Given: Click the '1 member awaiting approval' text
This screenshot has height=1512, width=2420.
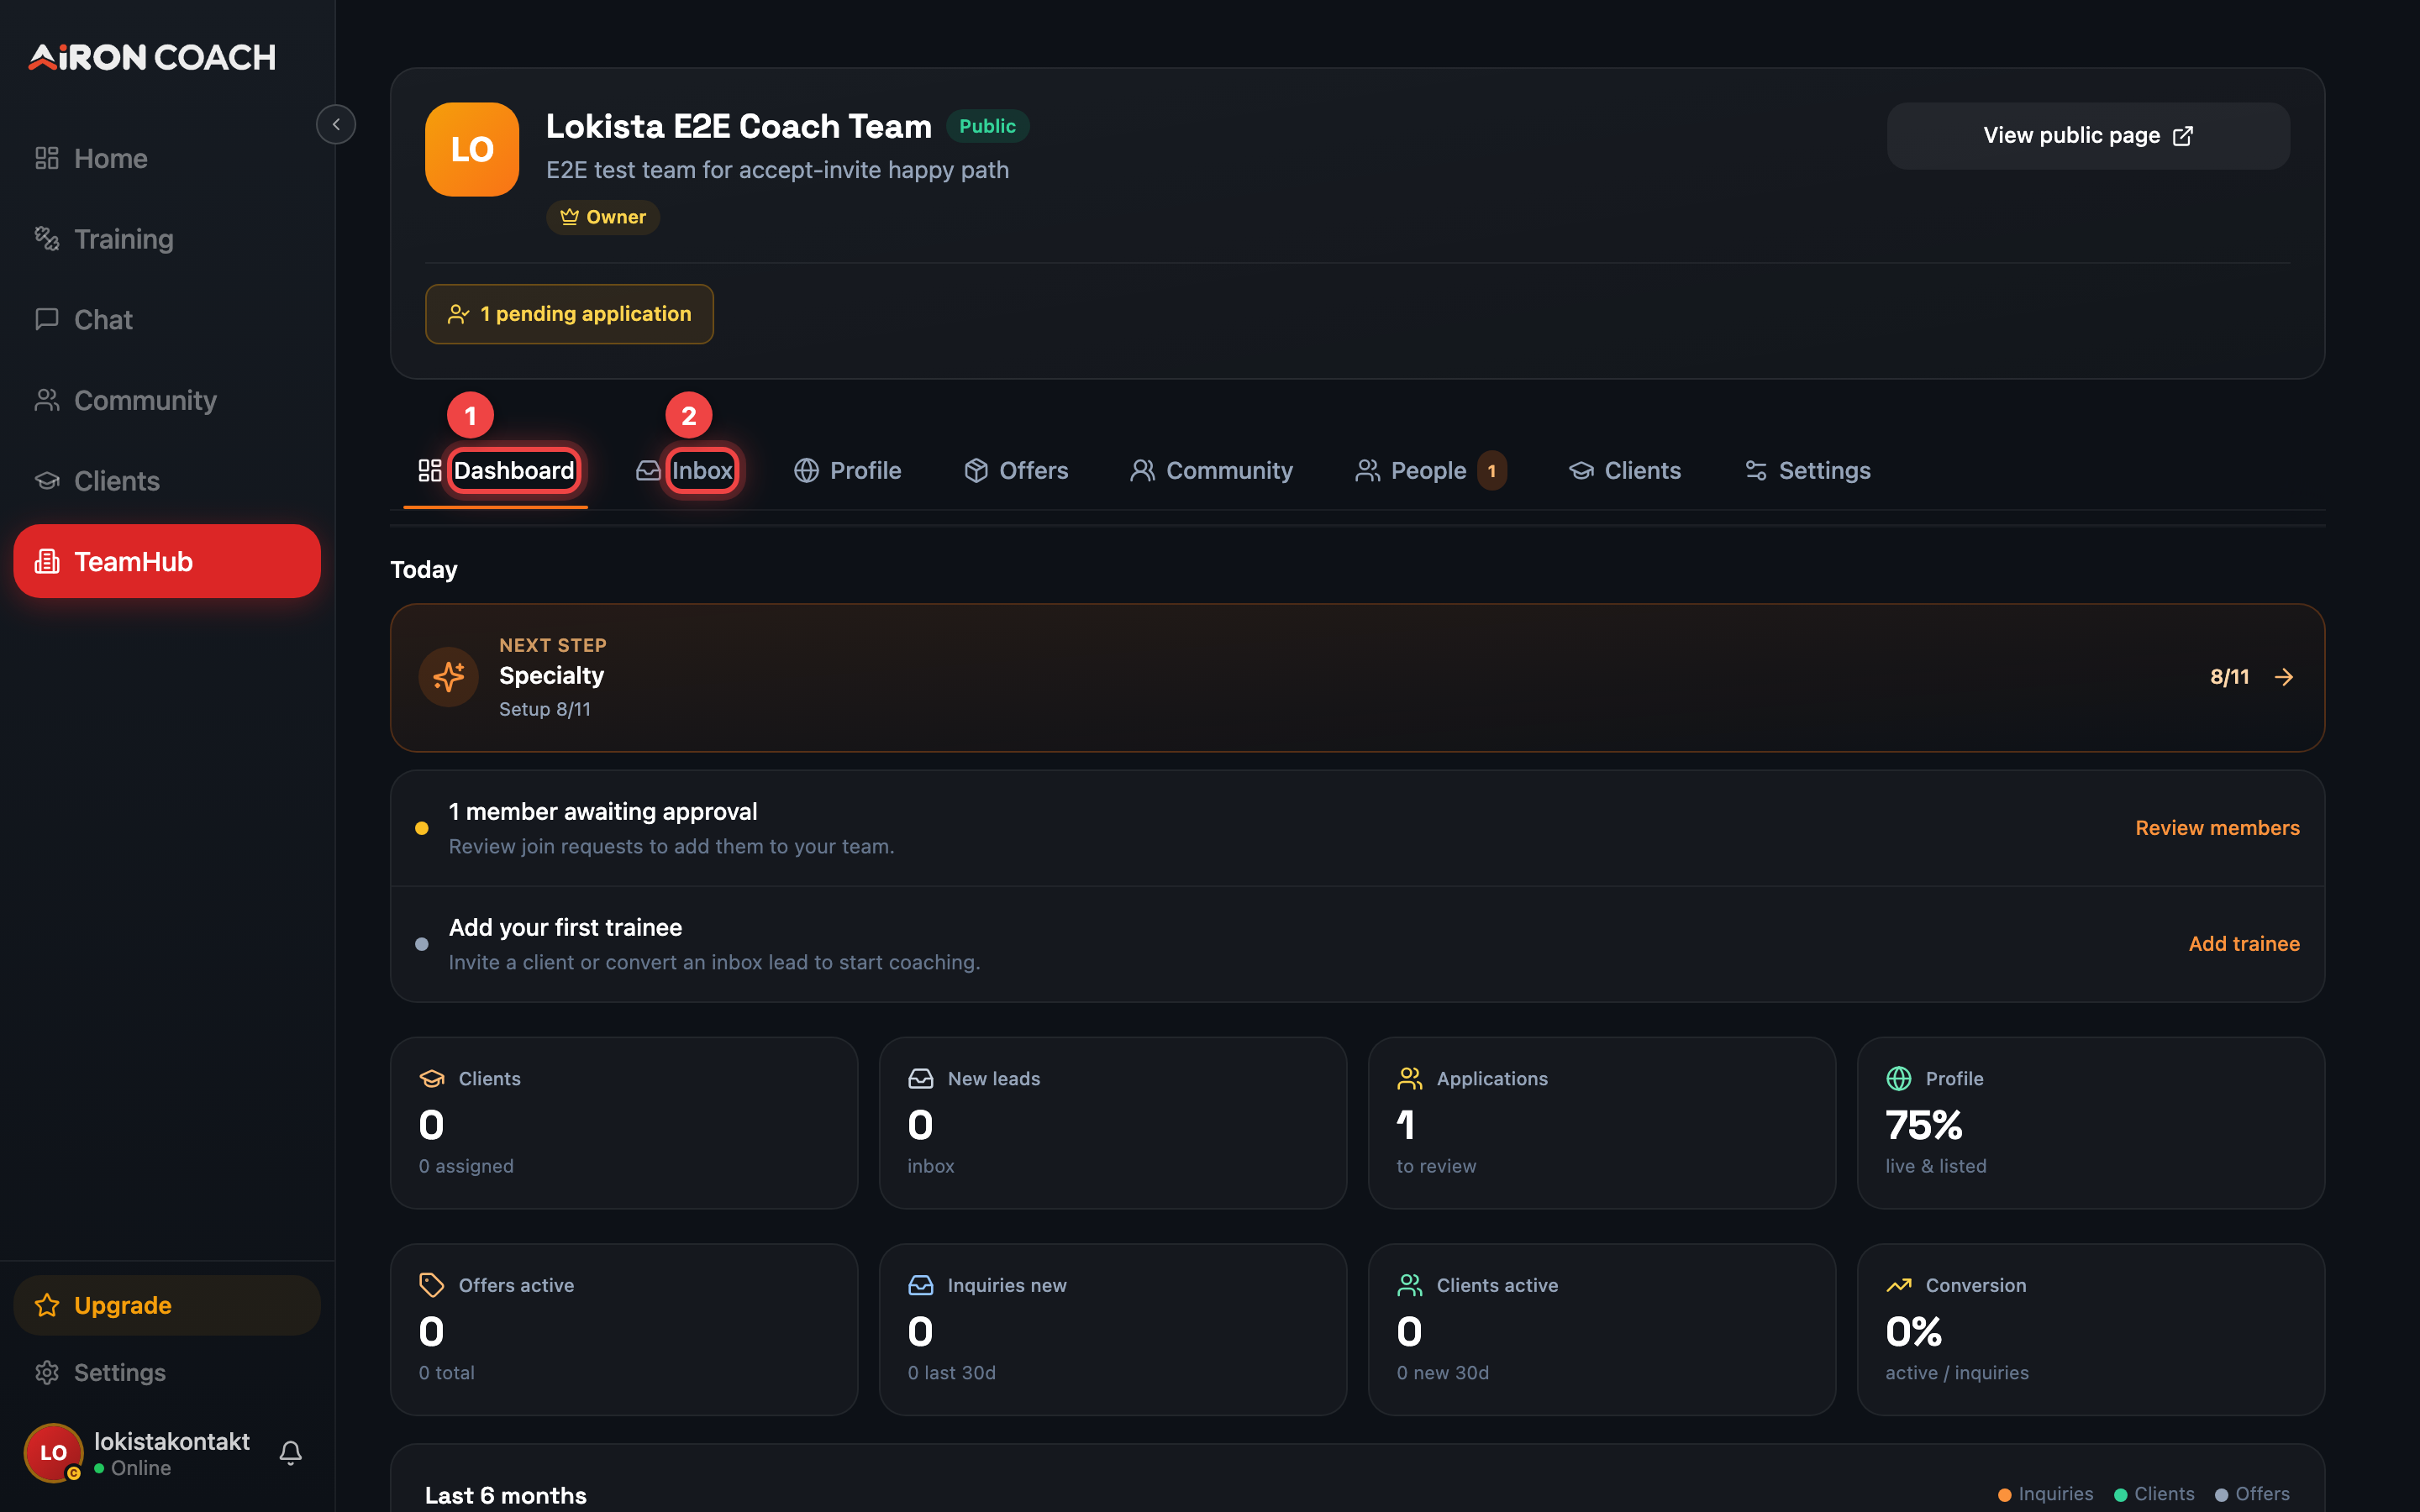Looking at the screenshot, I should pos(603,811).
